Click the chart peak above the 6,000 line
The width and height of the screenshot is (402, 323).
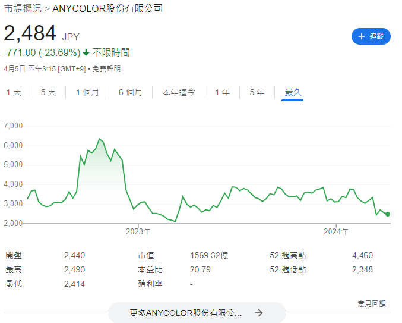point(99,139)
